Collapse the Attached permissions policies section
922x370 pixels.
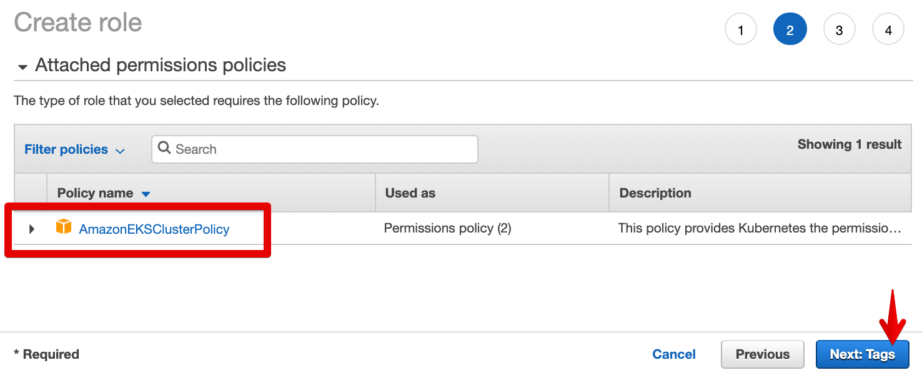click(x=22, y=67)
